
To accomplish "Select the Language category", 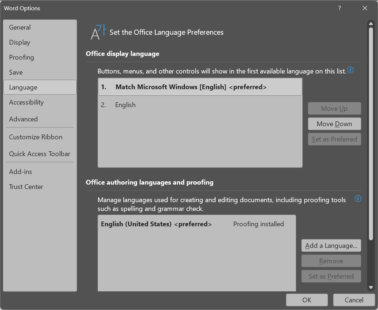I will (40, 87).
